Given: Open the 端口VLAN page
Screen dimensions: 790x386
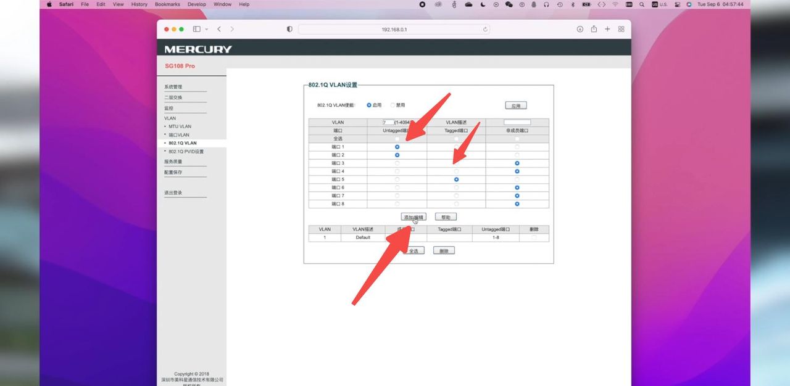Looking at the screenshot, I should (x=179, y=134).
